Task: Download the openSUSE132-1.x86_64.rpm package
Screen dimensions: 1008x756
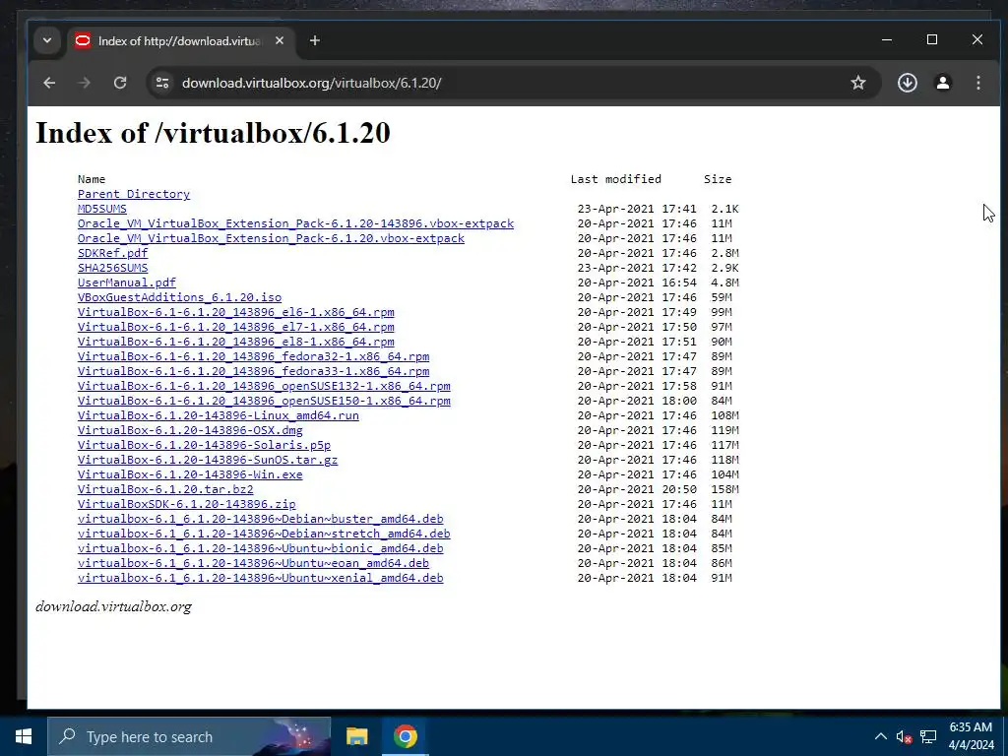Action: coord(264,386)
